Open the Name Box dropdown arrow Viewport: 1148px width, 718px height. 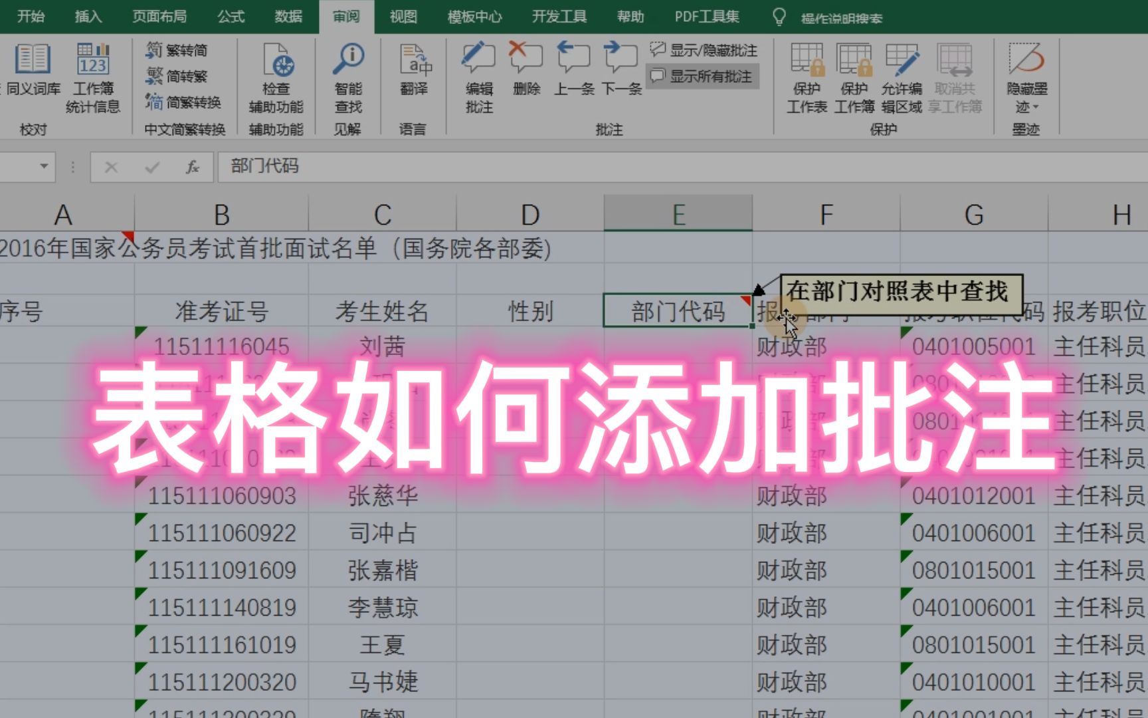coord(44,166)
